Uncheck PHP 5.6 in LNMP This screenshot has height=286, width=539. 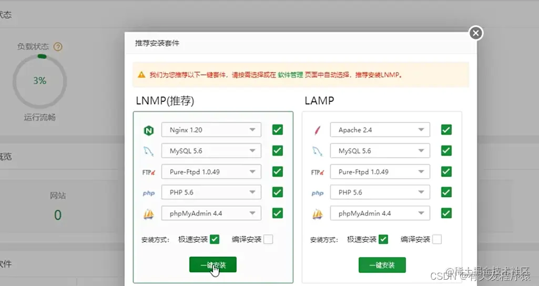coord(278,193)
